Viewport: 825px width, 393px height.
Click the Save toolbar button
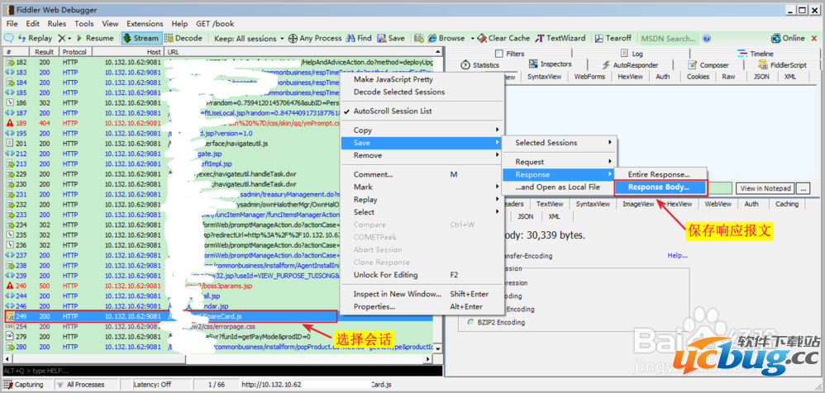coord(390,38)
